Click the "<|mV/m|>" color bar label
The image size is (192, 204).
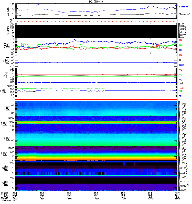(x=187, y=169)
